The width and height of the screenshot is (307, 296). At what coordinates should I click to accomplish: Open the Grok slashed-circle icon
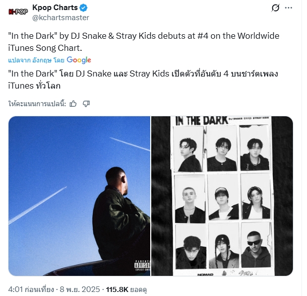275,8
